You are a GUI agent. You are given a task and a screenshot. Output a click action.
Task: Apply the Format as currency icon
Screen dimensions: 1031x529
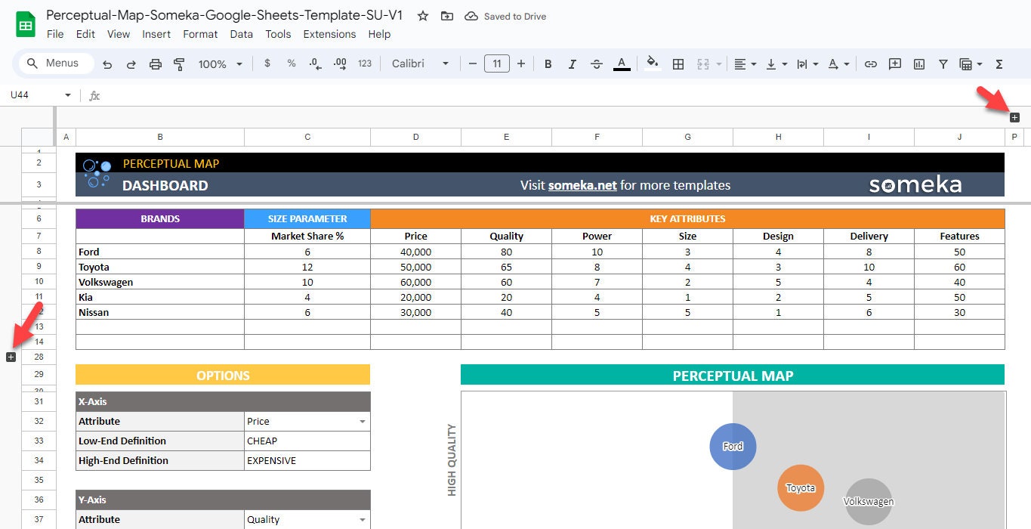pos(267,64)
